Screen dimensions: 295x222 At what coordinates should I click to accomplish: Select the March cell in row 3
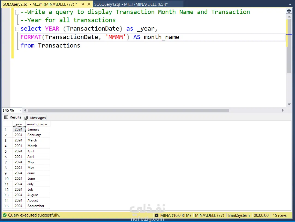38,140
